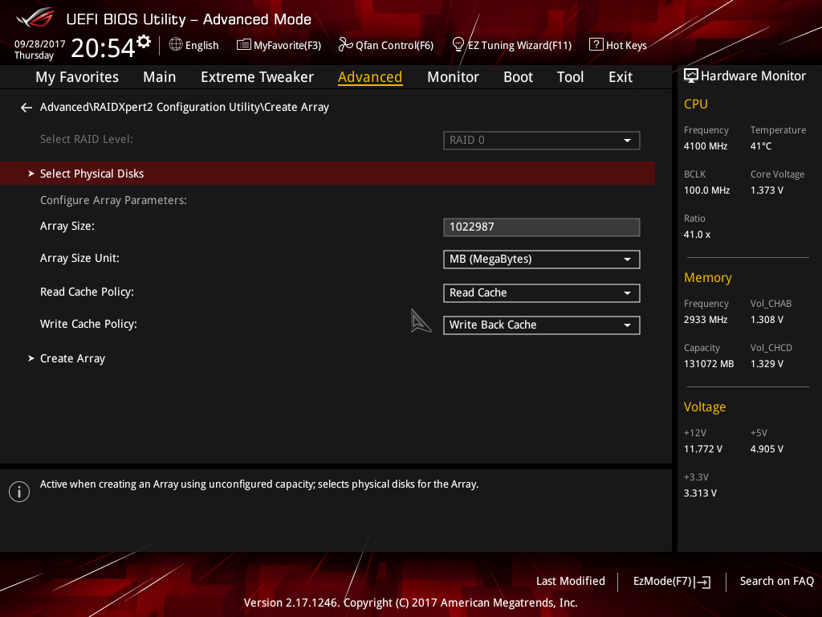The width and height of the screenshot is (822, 617).
Task: Click the breadcrumb path Create Array text
Action: (x=297, y=107)
